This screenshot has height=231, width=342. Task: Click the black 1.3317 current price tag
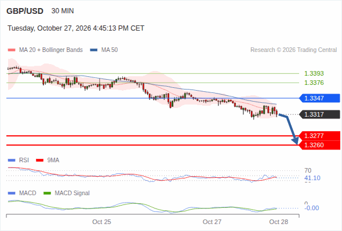pyautogui.click(x=319, y=114)
